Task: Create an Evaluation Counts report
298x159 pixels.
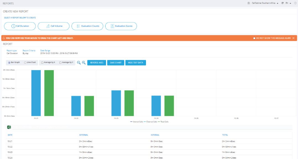Action: coord(87,26)
